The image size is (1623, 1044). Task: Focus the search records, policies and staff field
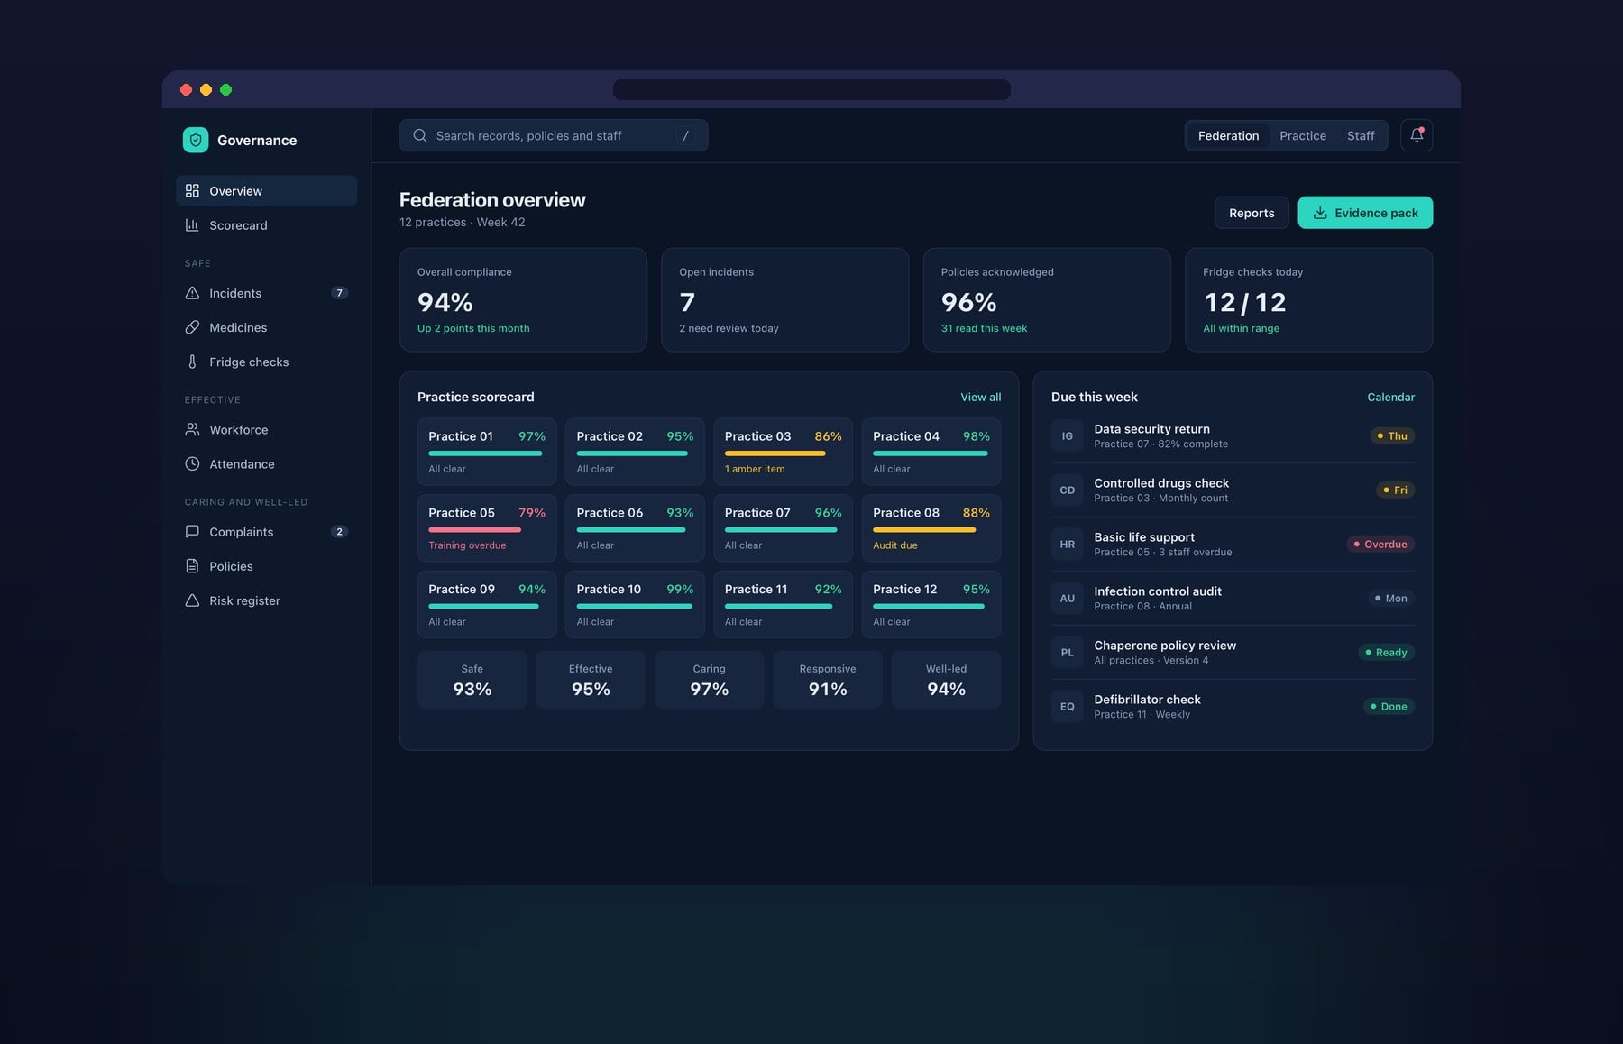coord(554,135)
